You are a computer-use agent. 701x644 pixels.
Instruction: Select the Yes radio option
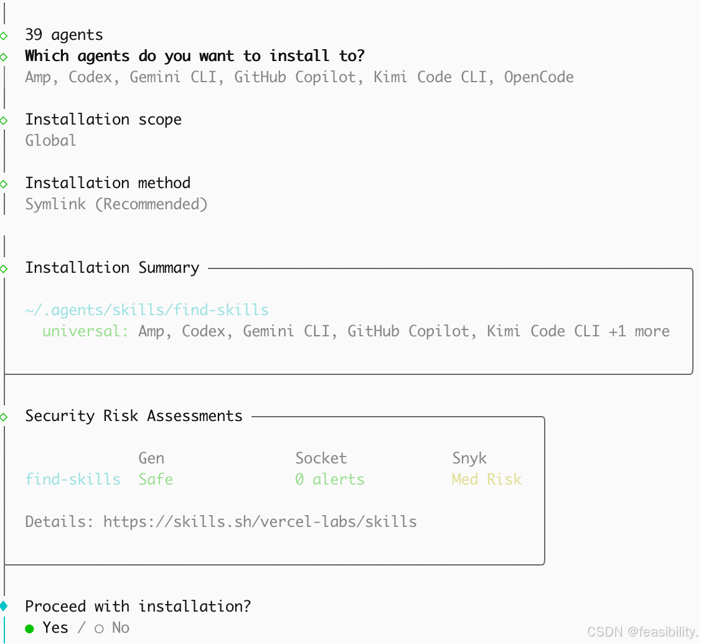30,628
